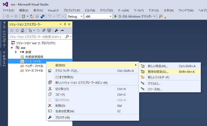This screenshot has height=126, width=207.
Task: Open the New Project dropdown arrow
Action: coord(27,16)
